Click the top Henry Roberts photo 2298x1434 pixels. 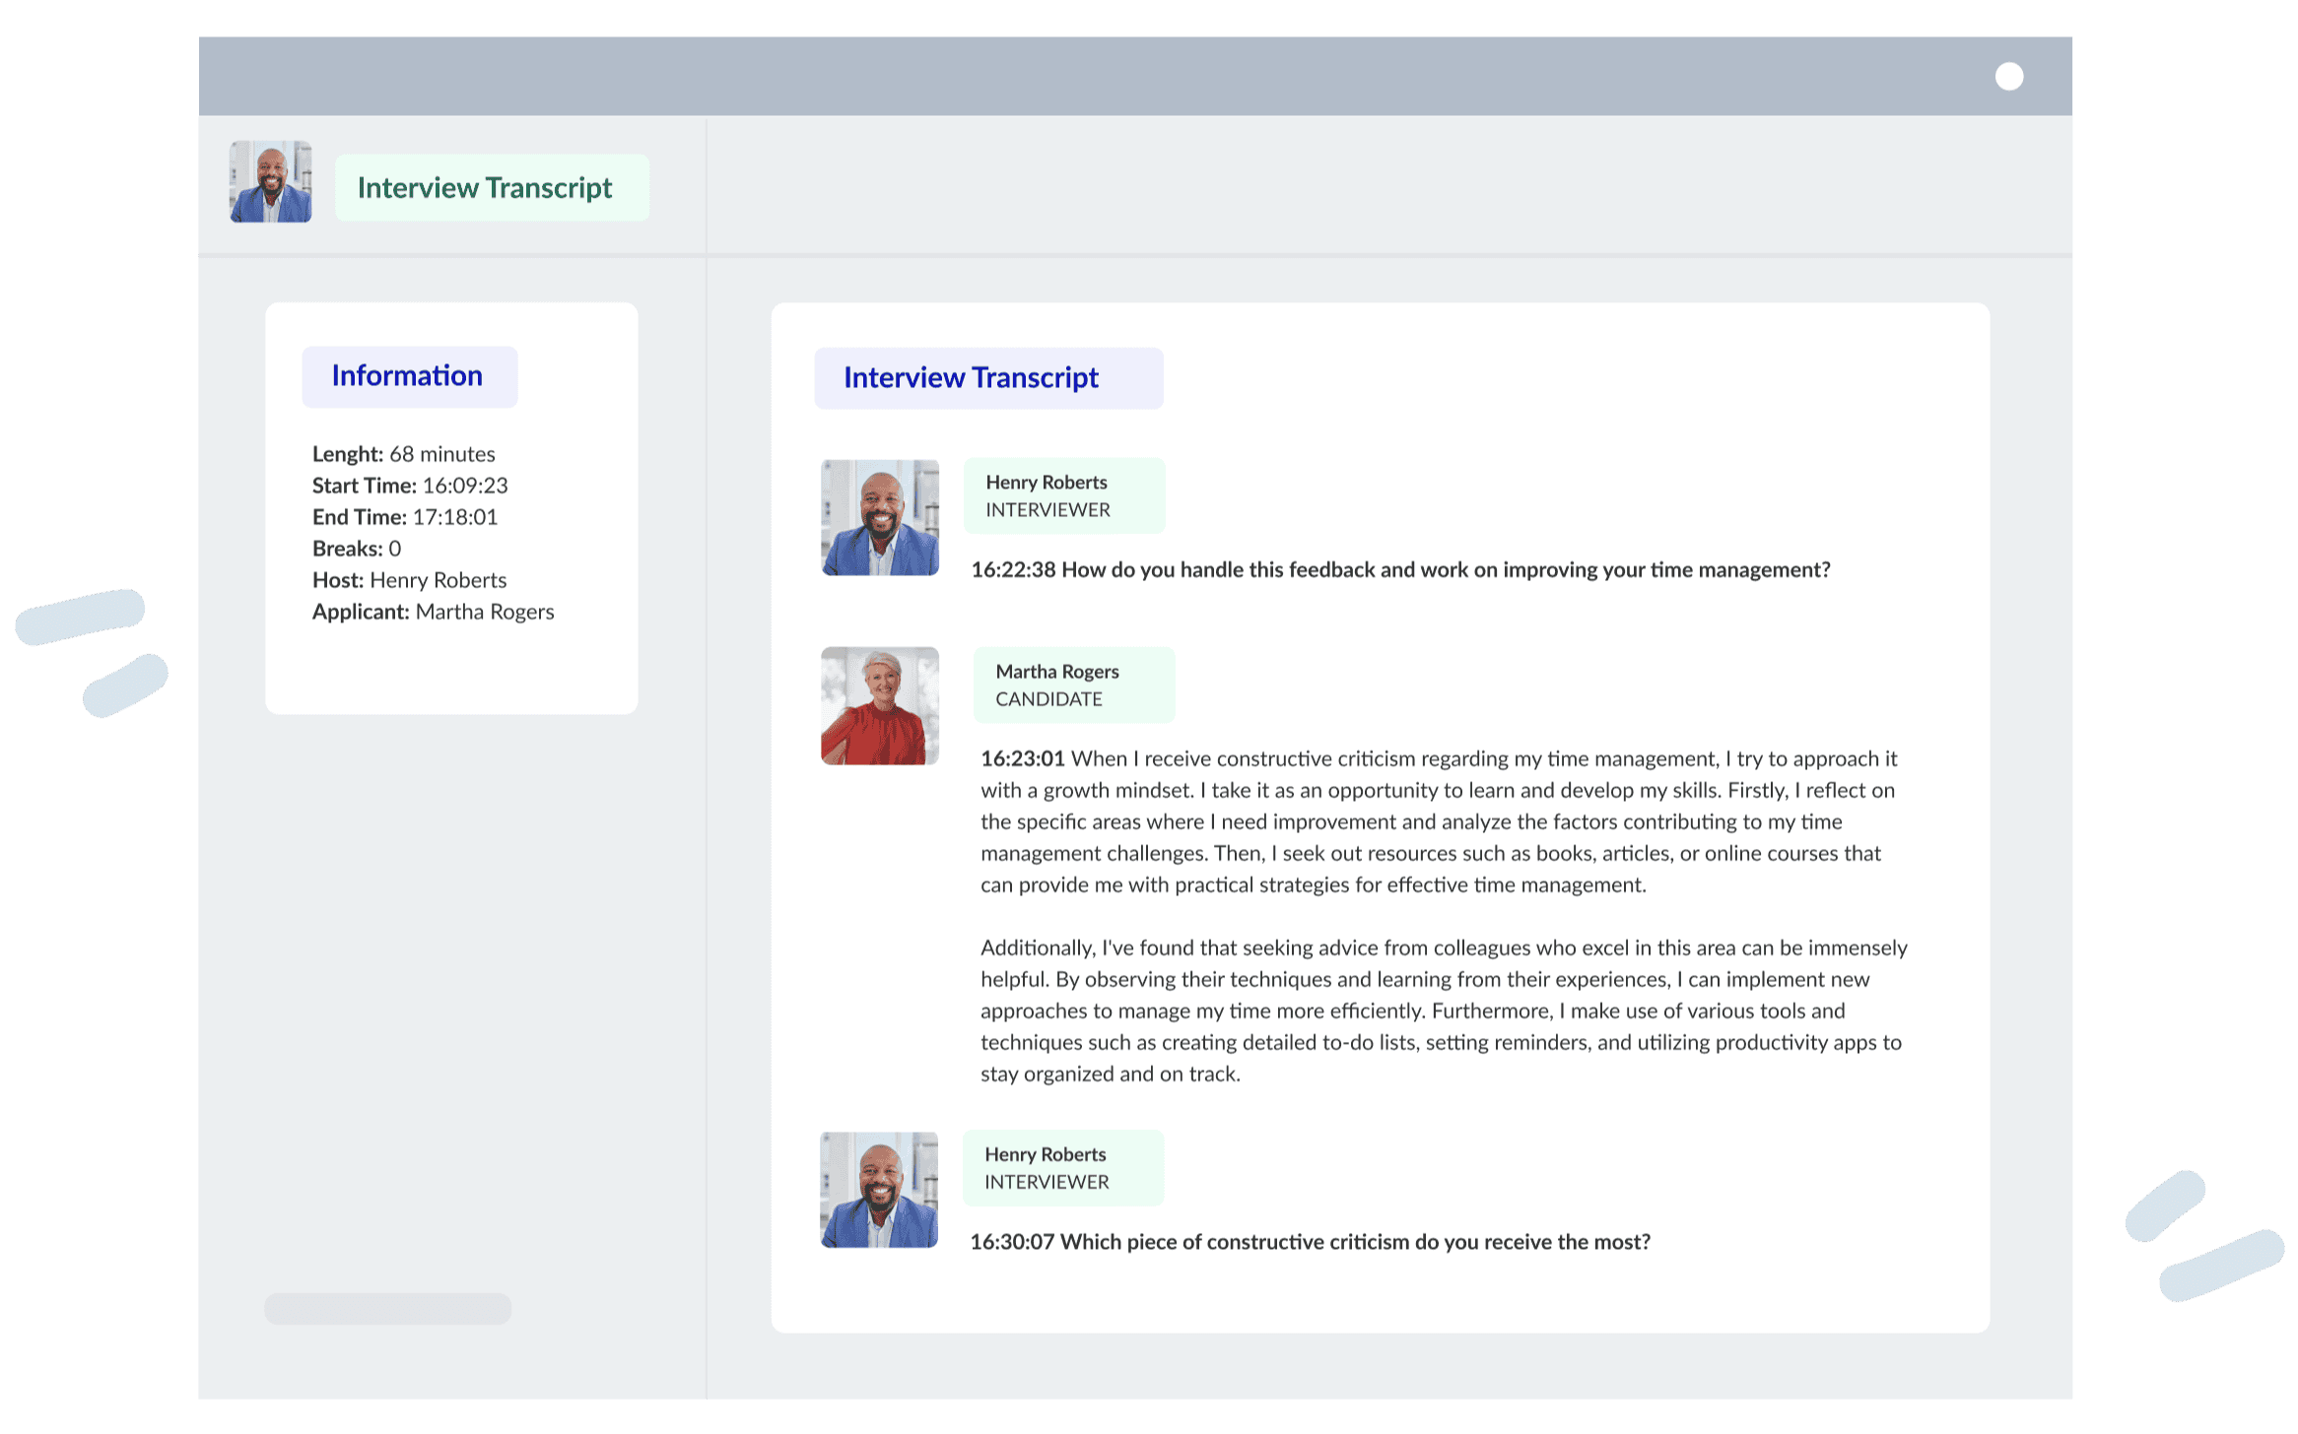tap(879, 518)
